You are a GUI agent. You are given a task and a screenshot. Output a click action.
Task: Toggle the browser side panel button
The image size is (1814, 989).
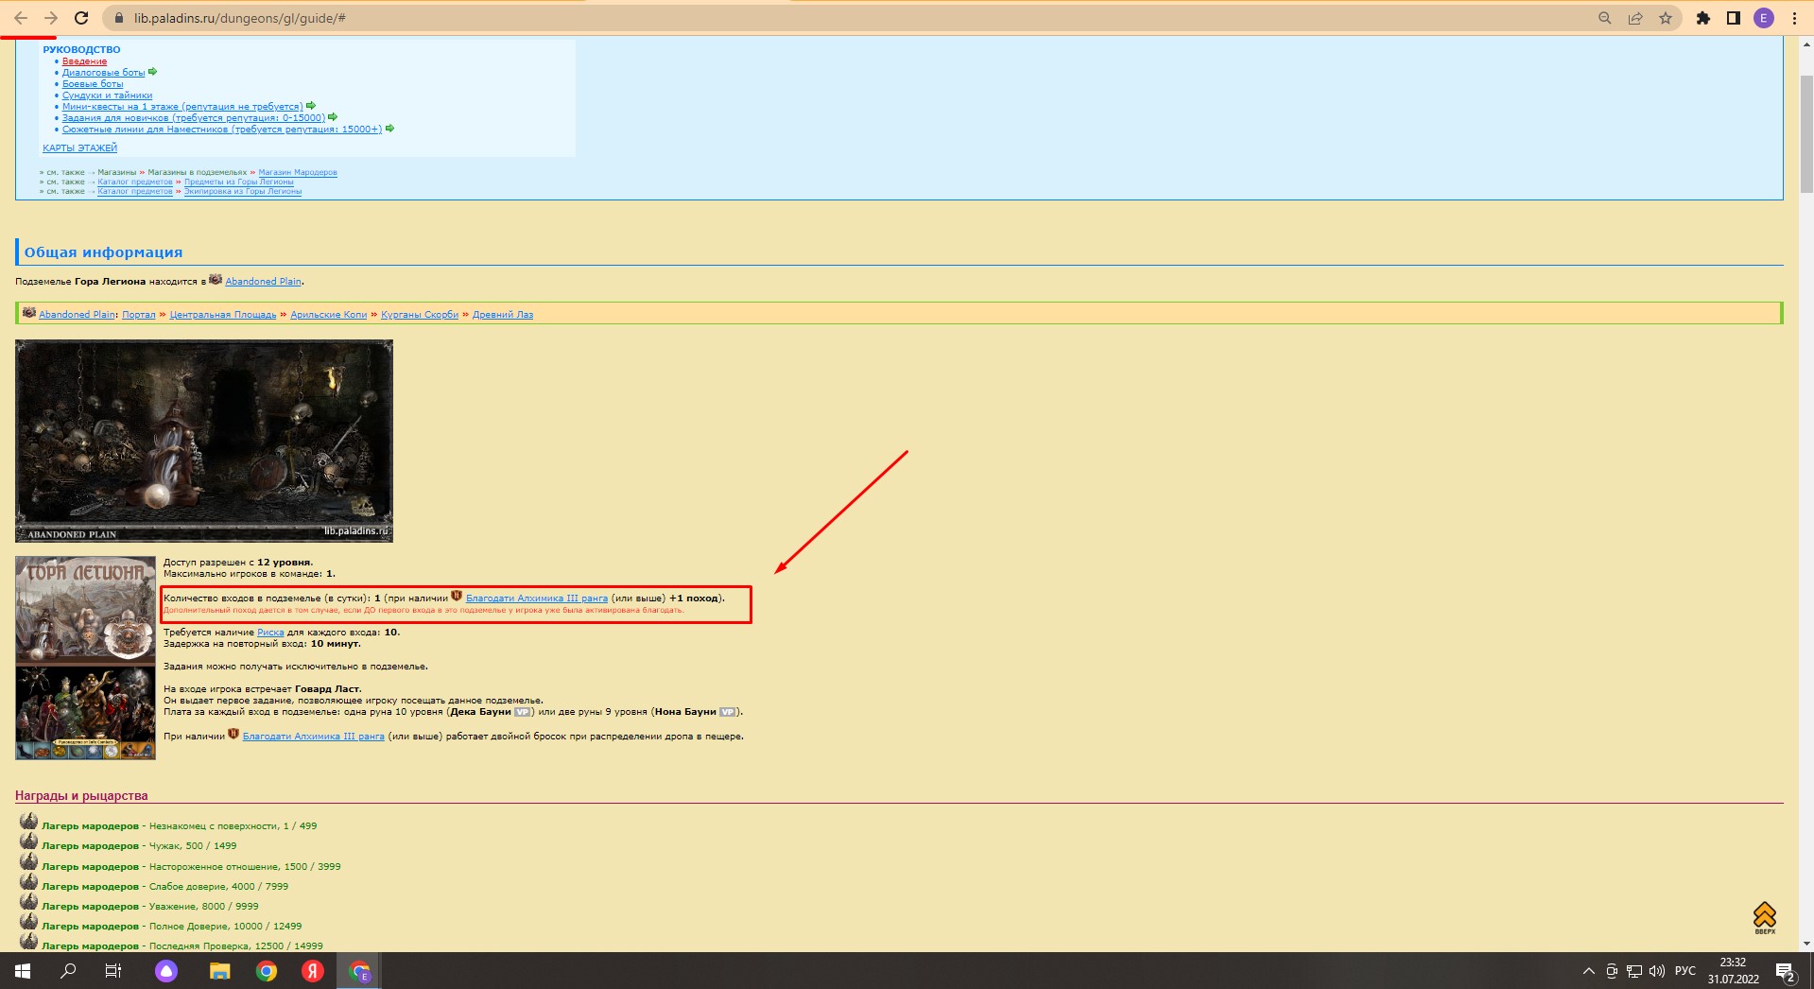click(1734, 18)
